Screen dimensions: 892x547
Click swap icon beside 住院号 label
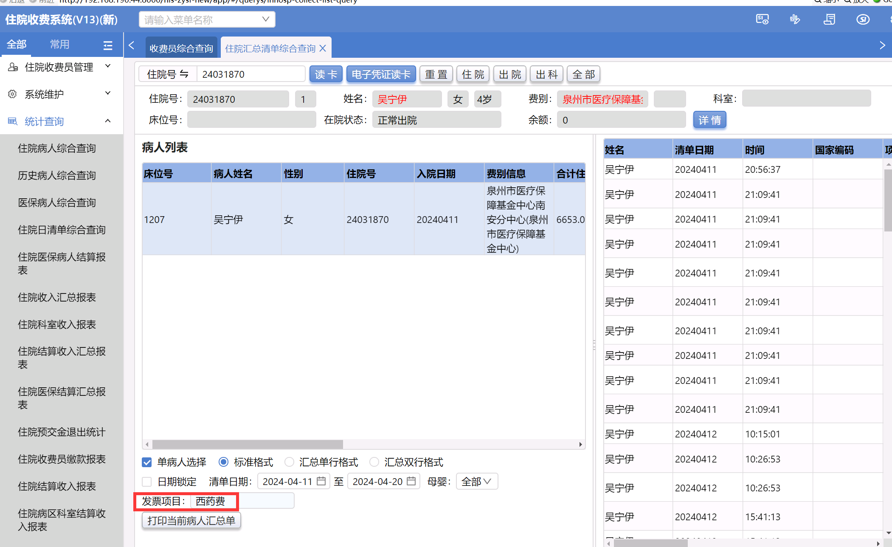coord(184,74)
